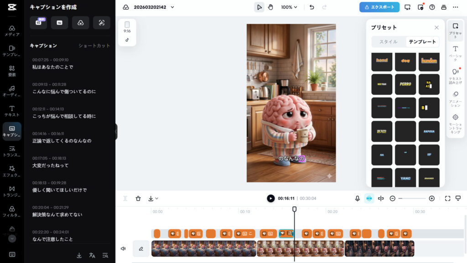The image size is (467, 263).
Task: Expand the project name 202603202142 dropdown
Action: pyautogui.click(x=171, y=7)
